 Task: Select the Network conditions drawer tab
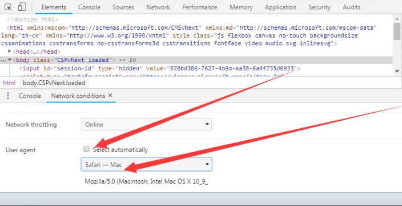(x=78, y=96)
